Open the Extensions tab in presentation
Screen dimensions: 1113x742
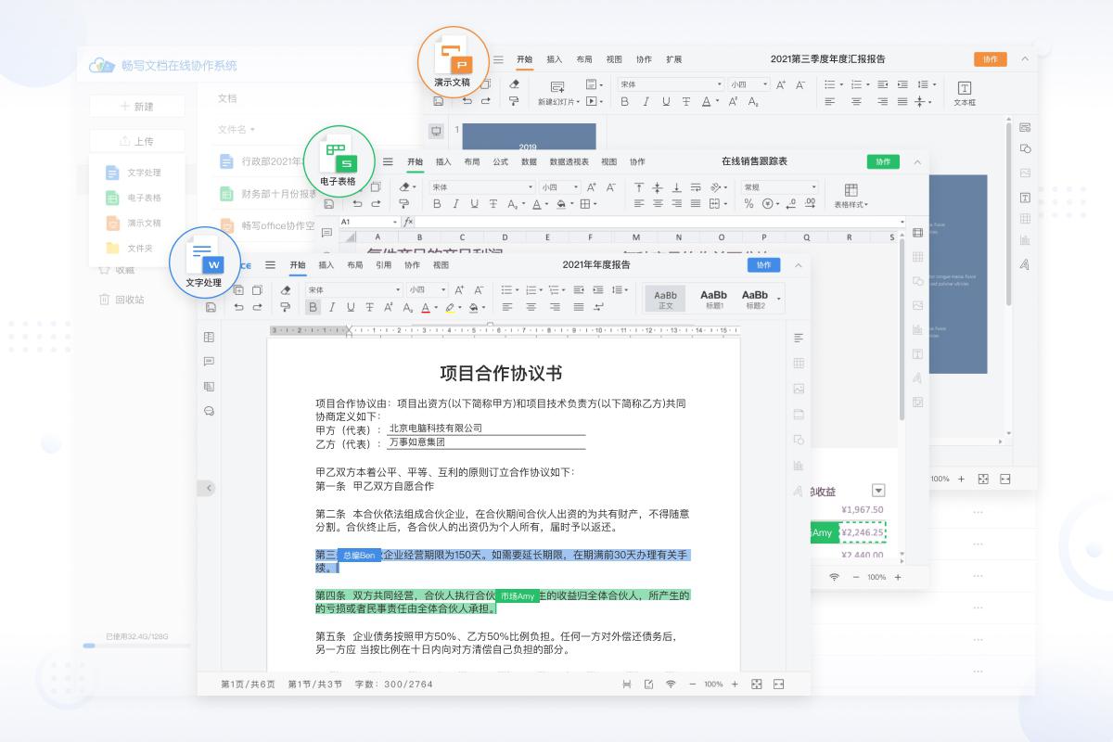[673, 59]
